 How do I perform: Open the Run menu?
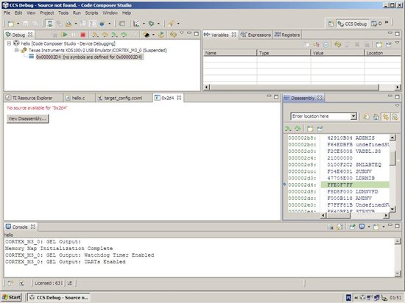click(77, 13)
